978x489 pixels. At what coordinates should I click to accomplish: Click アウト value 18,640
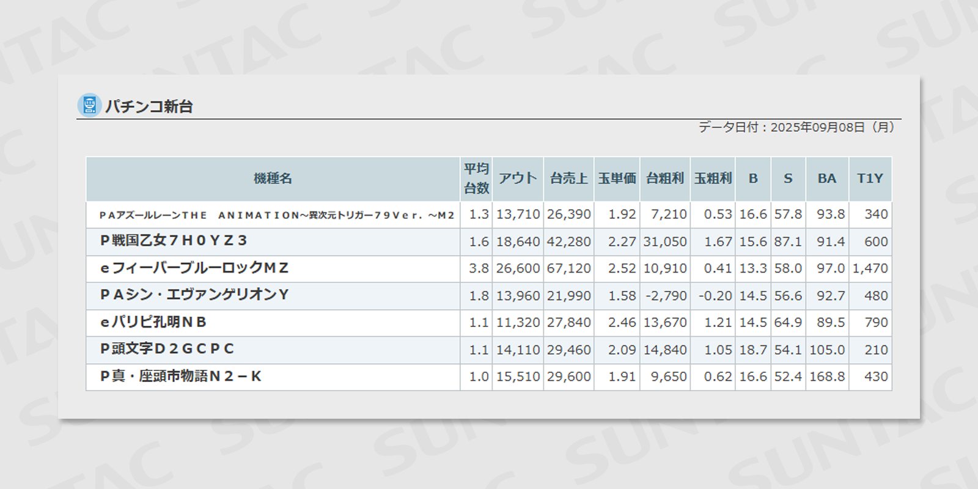(x=518, y=241)
